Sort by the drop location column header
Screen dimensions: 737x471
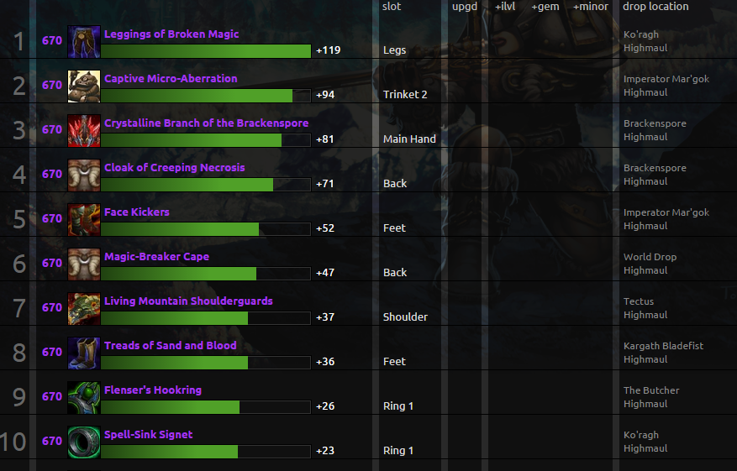pos(655,7)
